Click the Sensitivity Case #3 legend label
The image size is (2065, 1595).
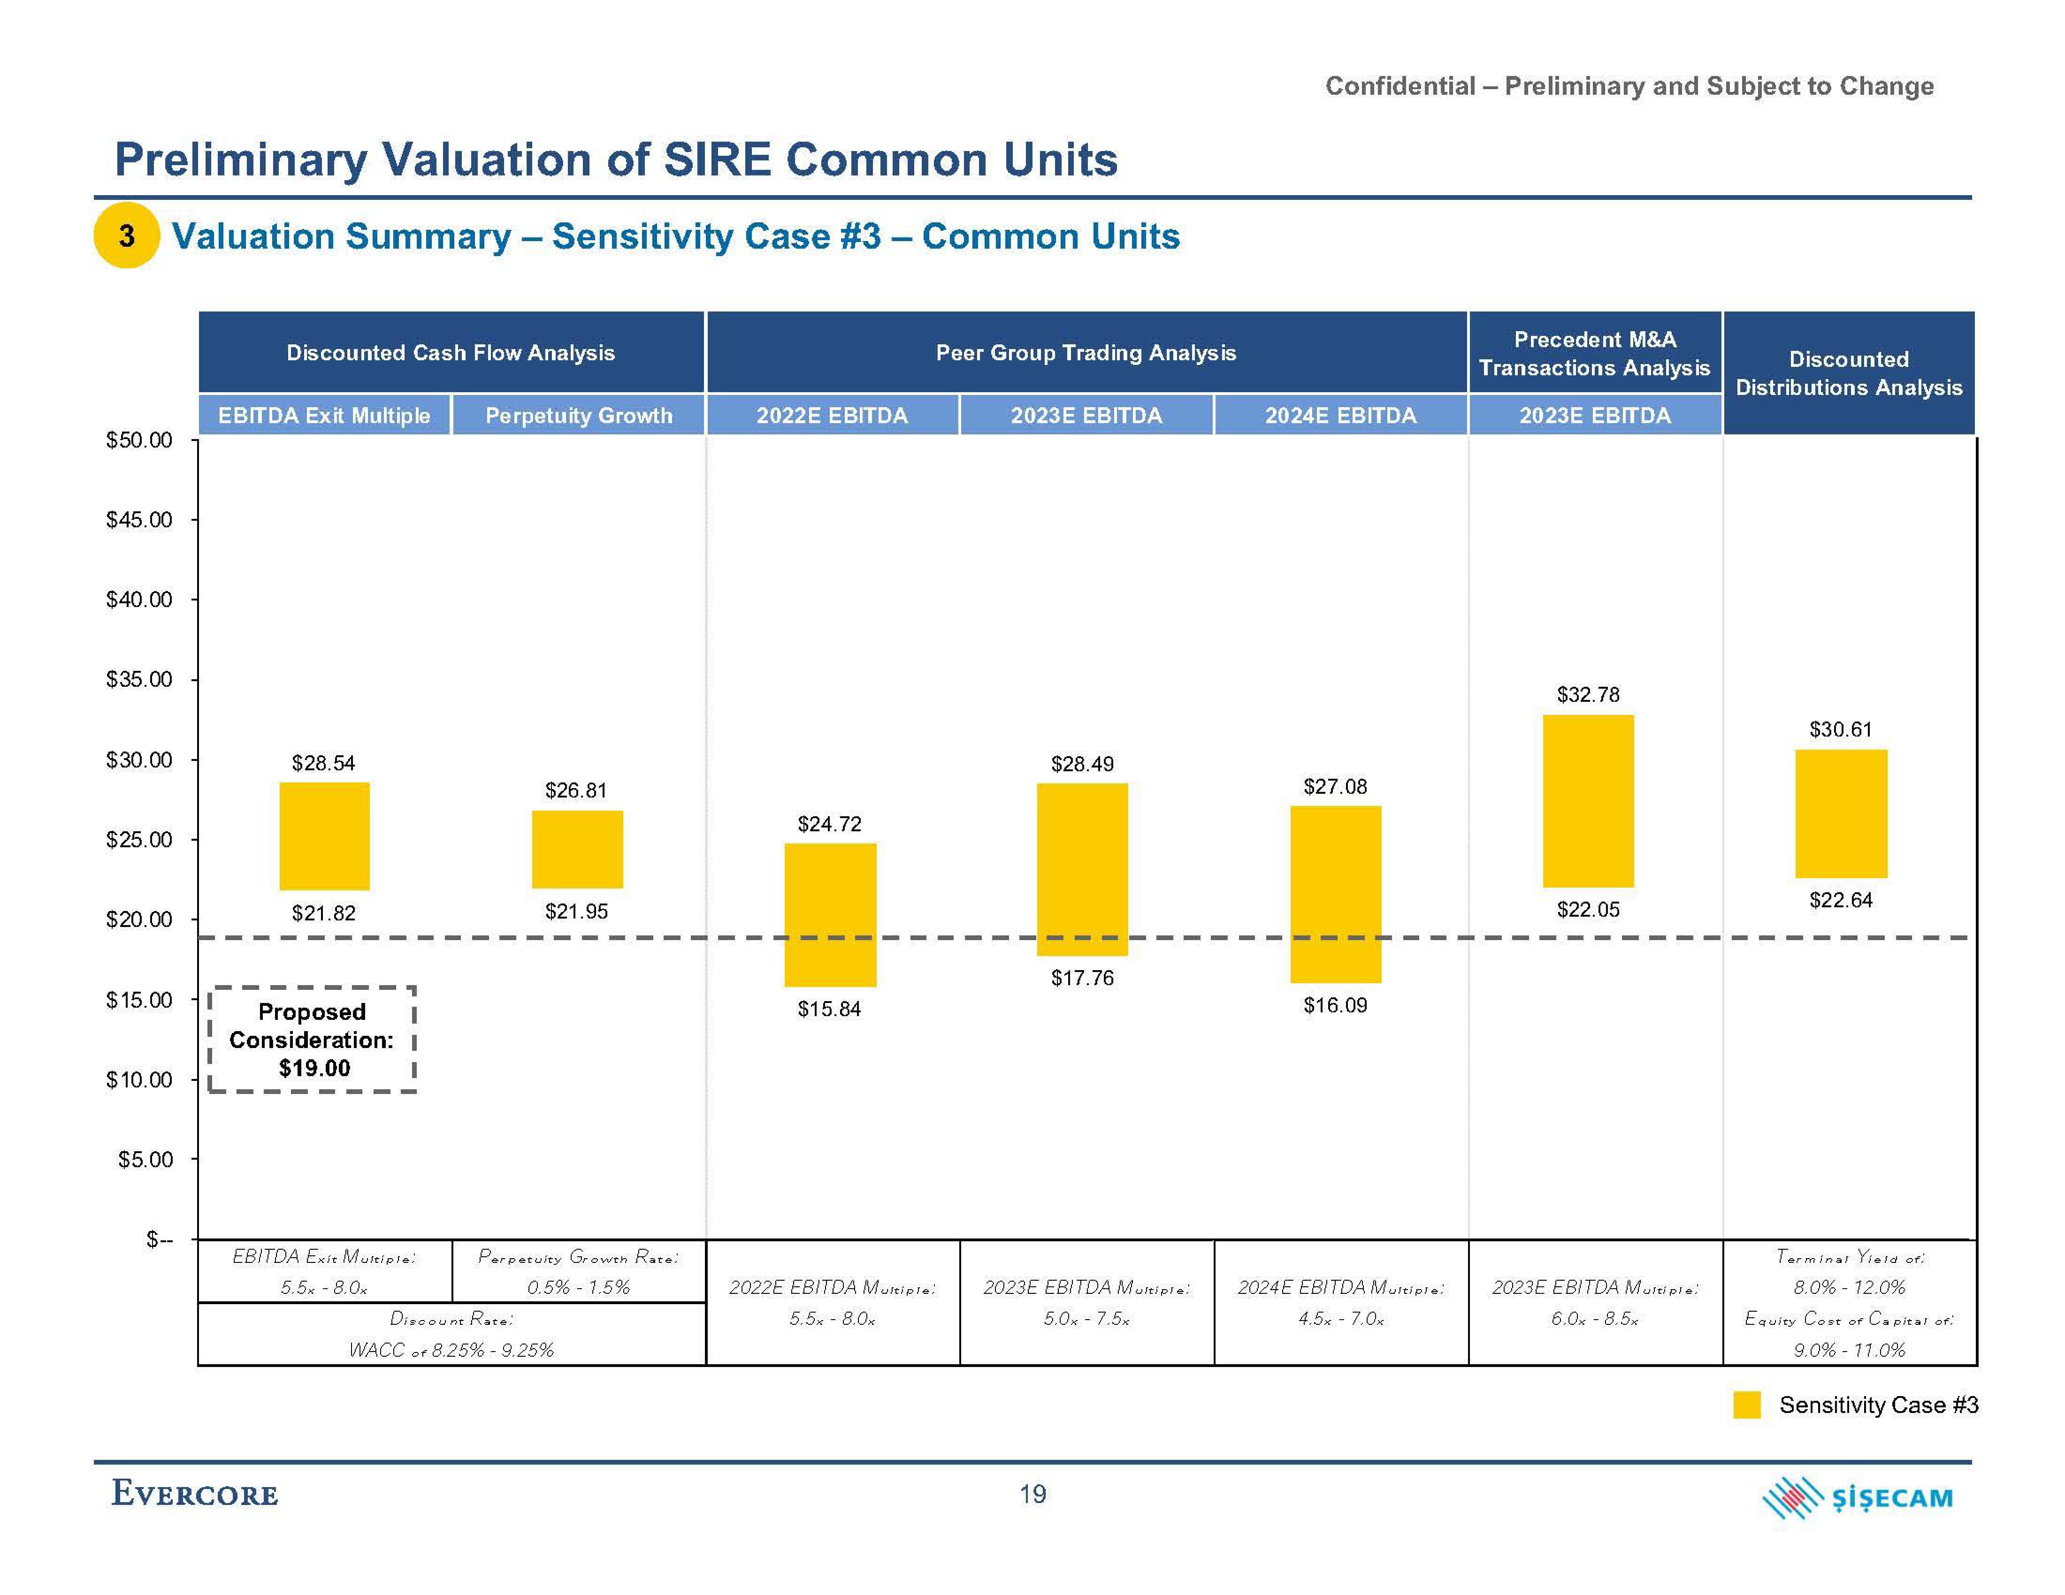pyautogui.click(x=1879, y=1405)
